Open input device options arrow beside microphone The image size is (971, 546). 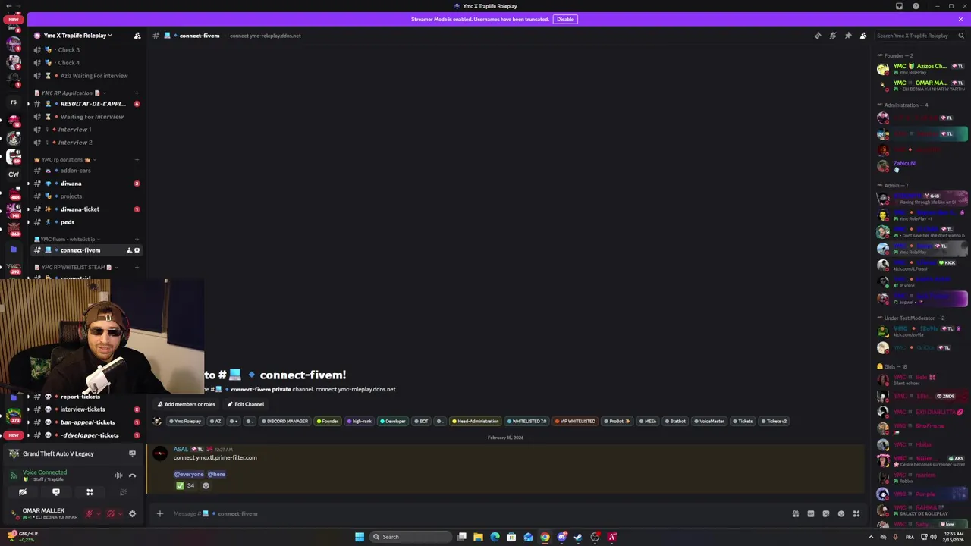[x=99, y=513]
